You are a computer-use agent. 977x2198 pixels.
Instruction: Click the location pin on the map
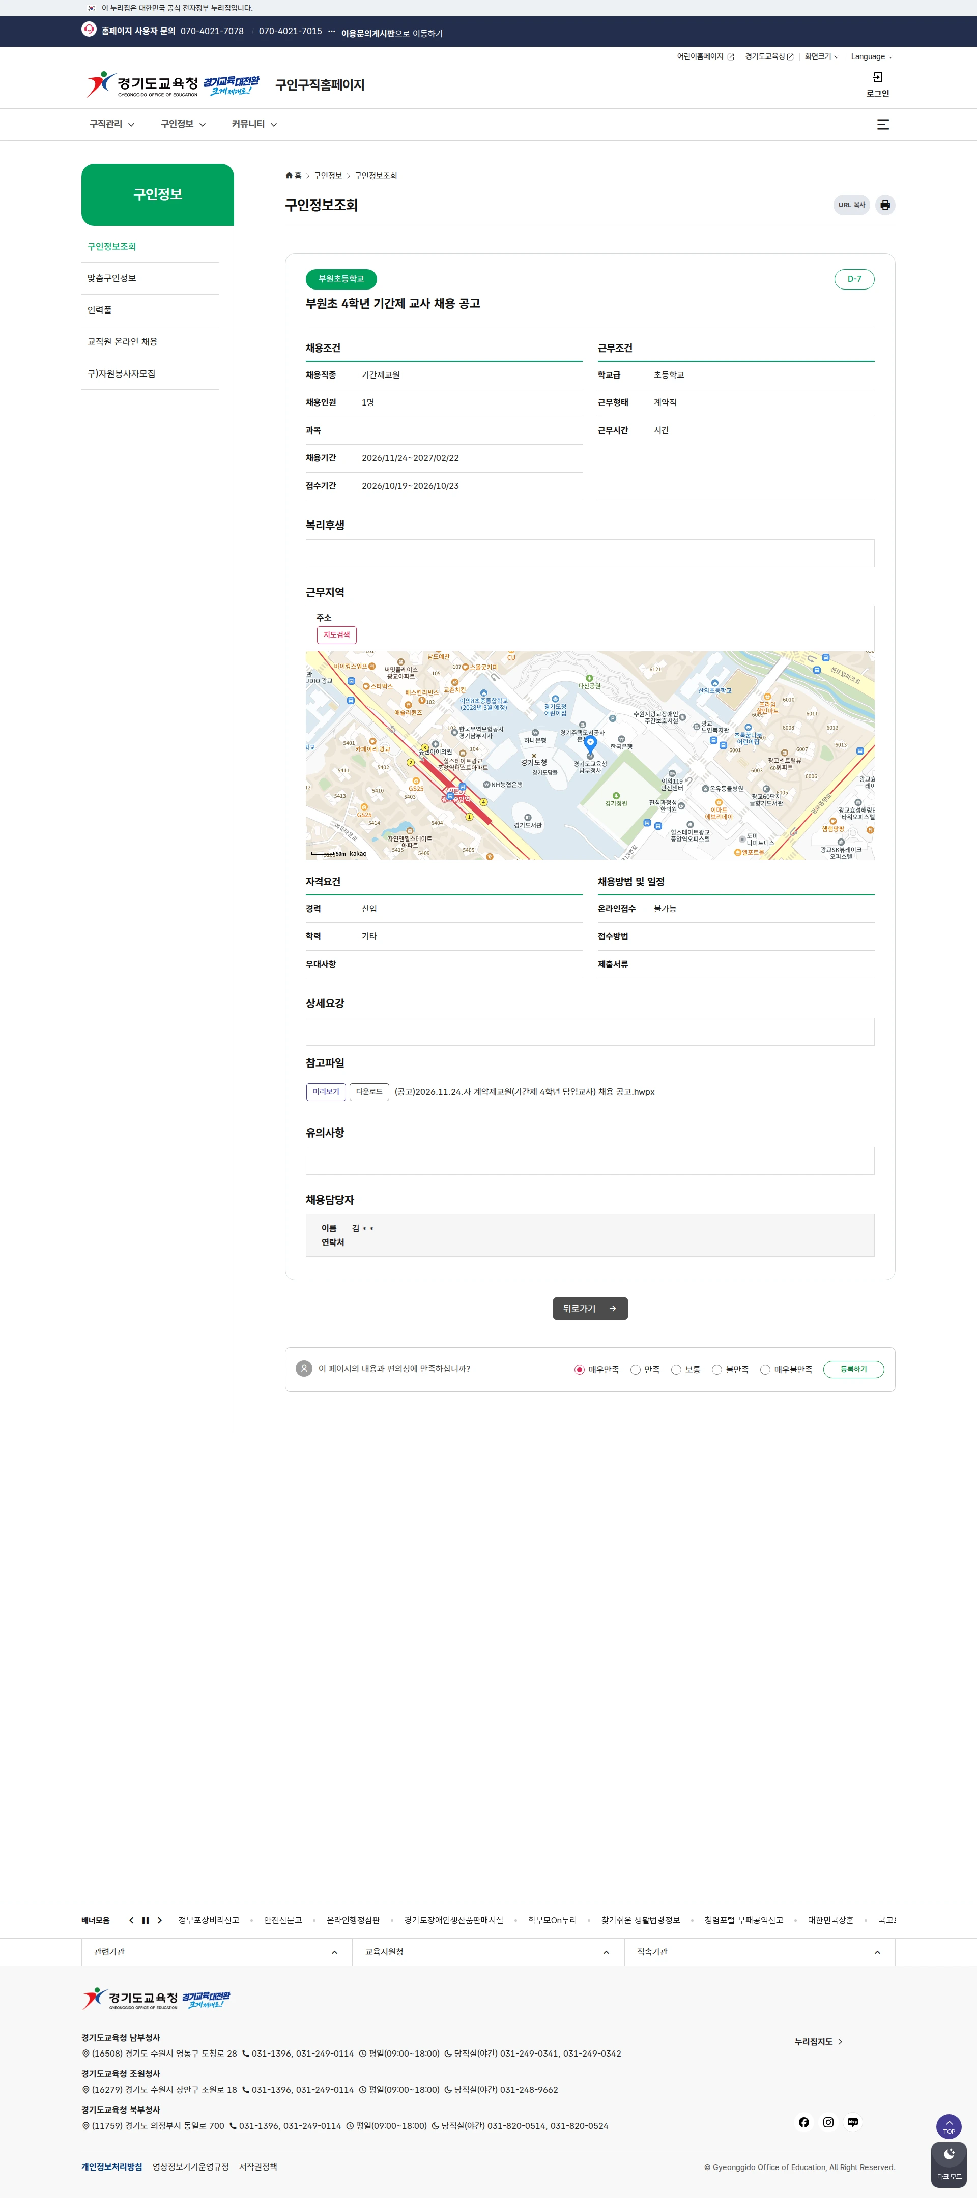(590, 744)
